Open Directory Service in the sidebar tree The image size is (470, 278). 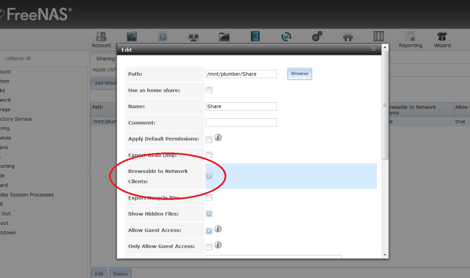[16, 119]
